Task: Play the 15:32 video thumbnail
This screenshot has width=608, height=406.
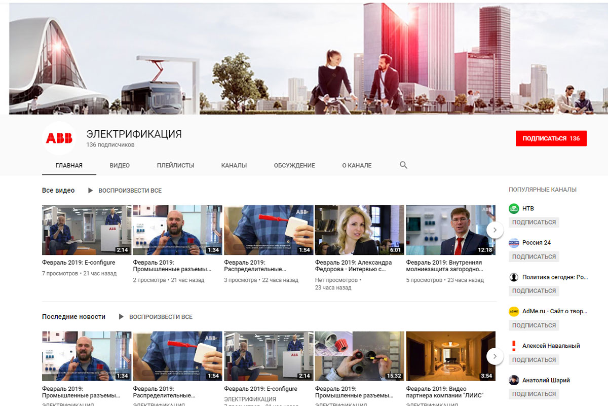Action: pyautogui.click(x=360, y=356)
